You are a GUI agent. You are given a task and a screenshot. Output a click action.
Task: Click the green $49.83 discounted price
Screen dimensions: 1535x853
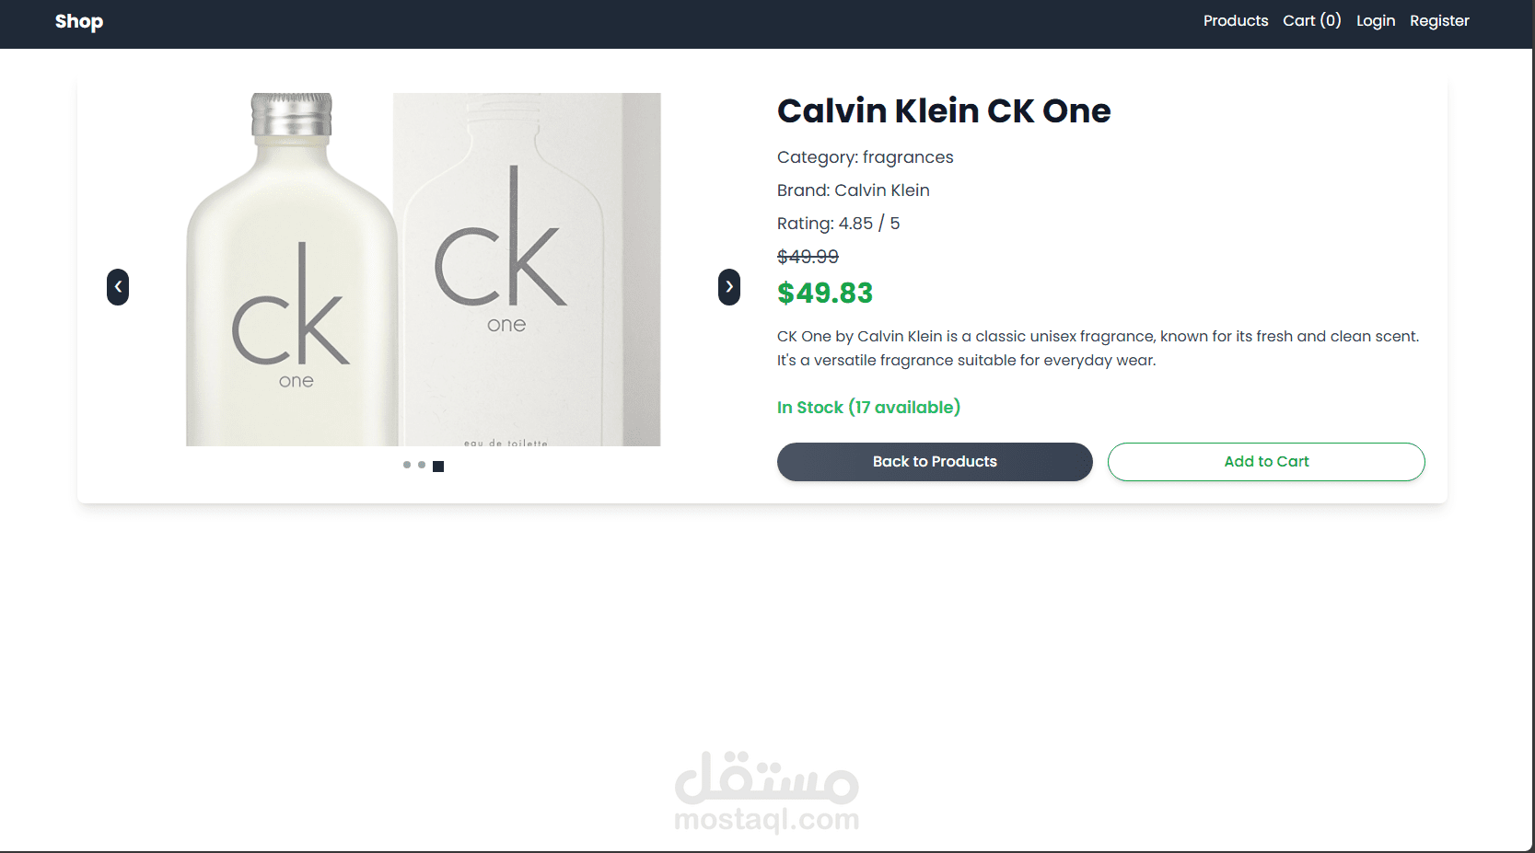(x=825, y=294)
